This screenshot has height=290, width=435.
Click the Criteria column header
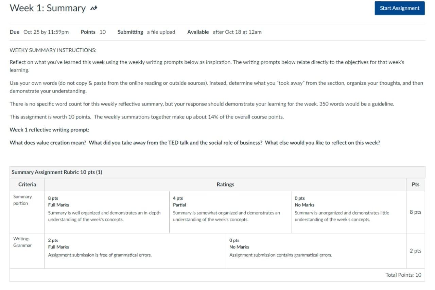[26, 184]
